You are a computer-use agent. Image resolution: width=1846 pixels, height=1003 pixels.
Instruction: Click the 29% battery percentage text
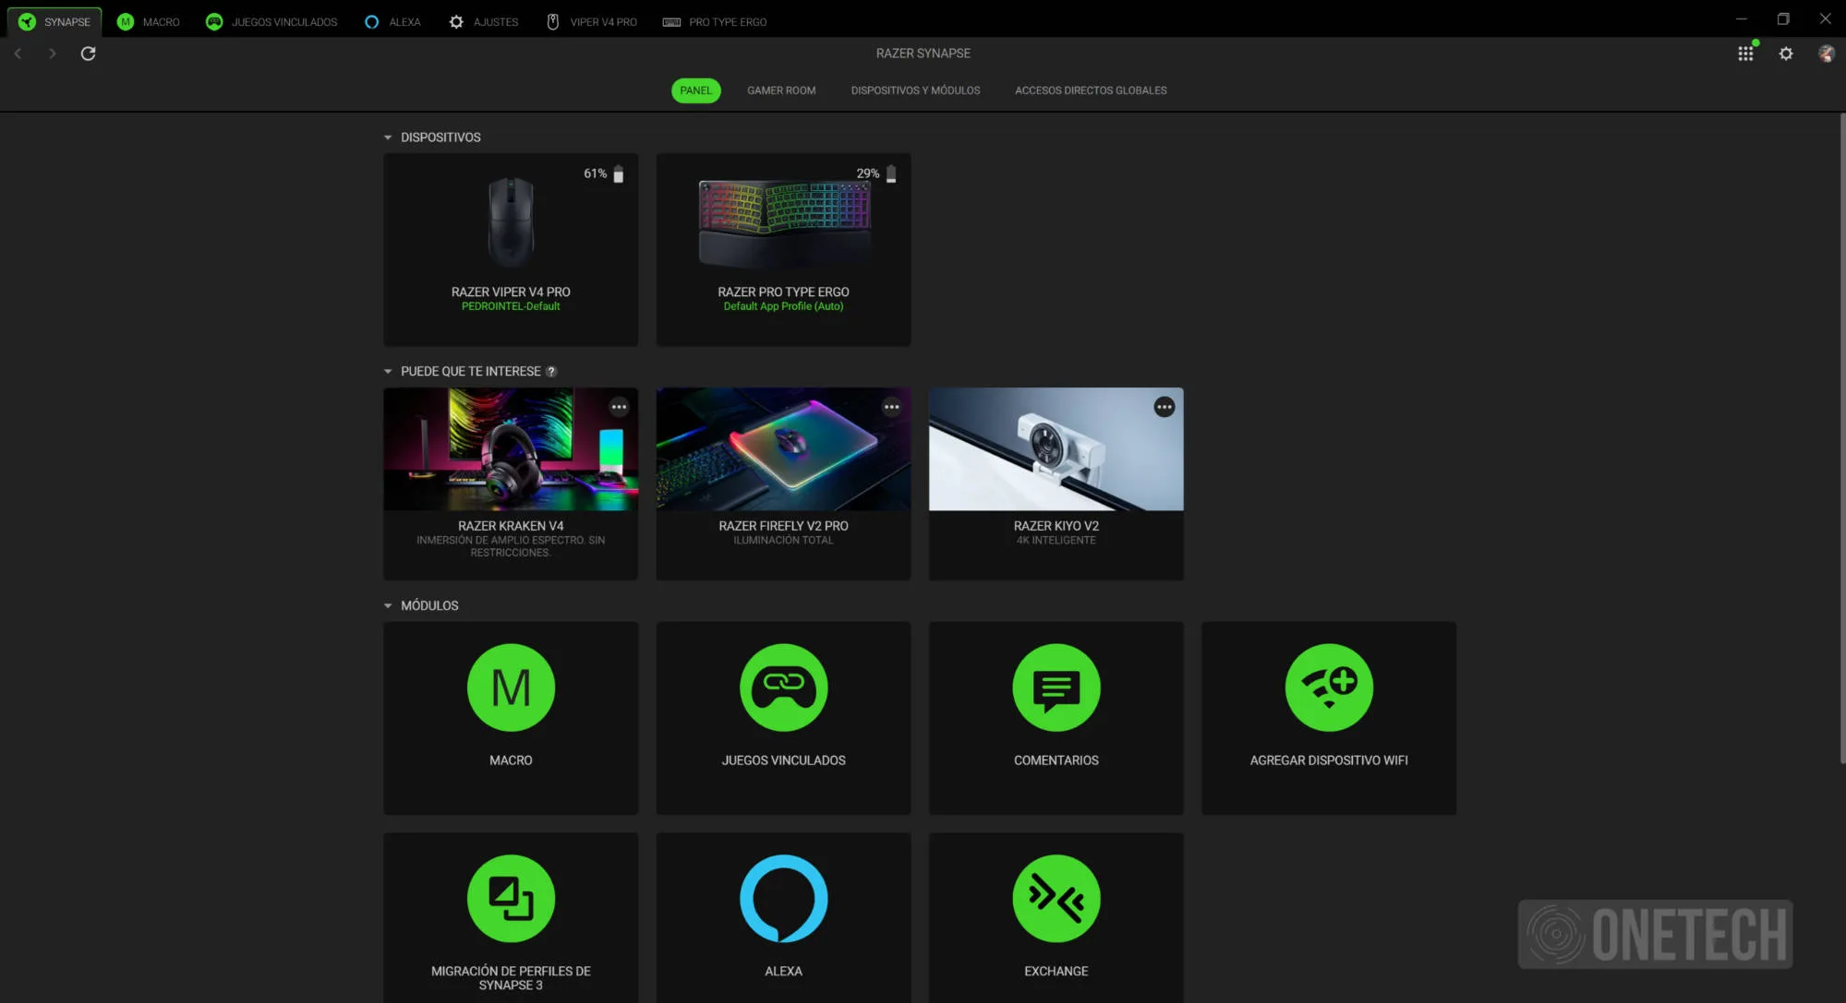(x=867, y=173)
